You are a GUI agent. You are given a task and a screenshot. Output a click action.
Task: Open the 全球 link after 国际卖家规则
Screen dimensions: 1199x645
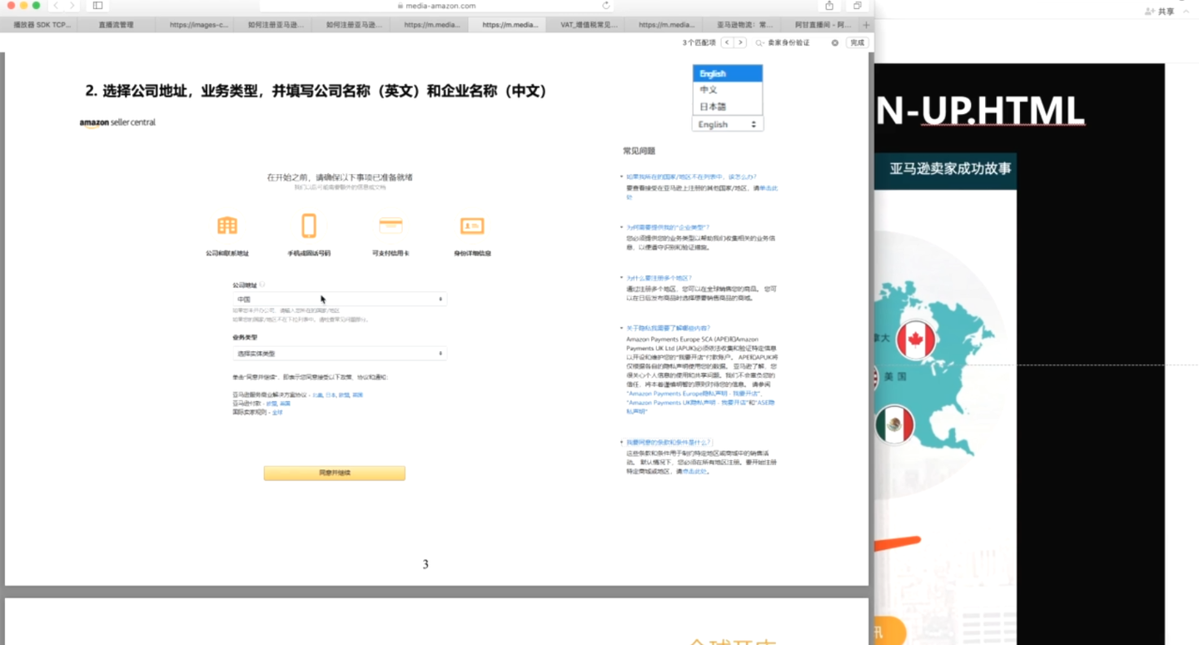pyautogui.click(x=277, y=413)
